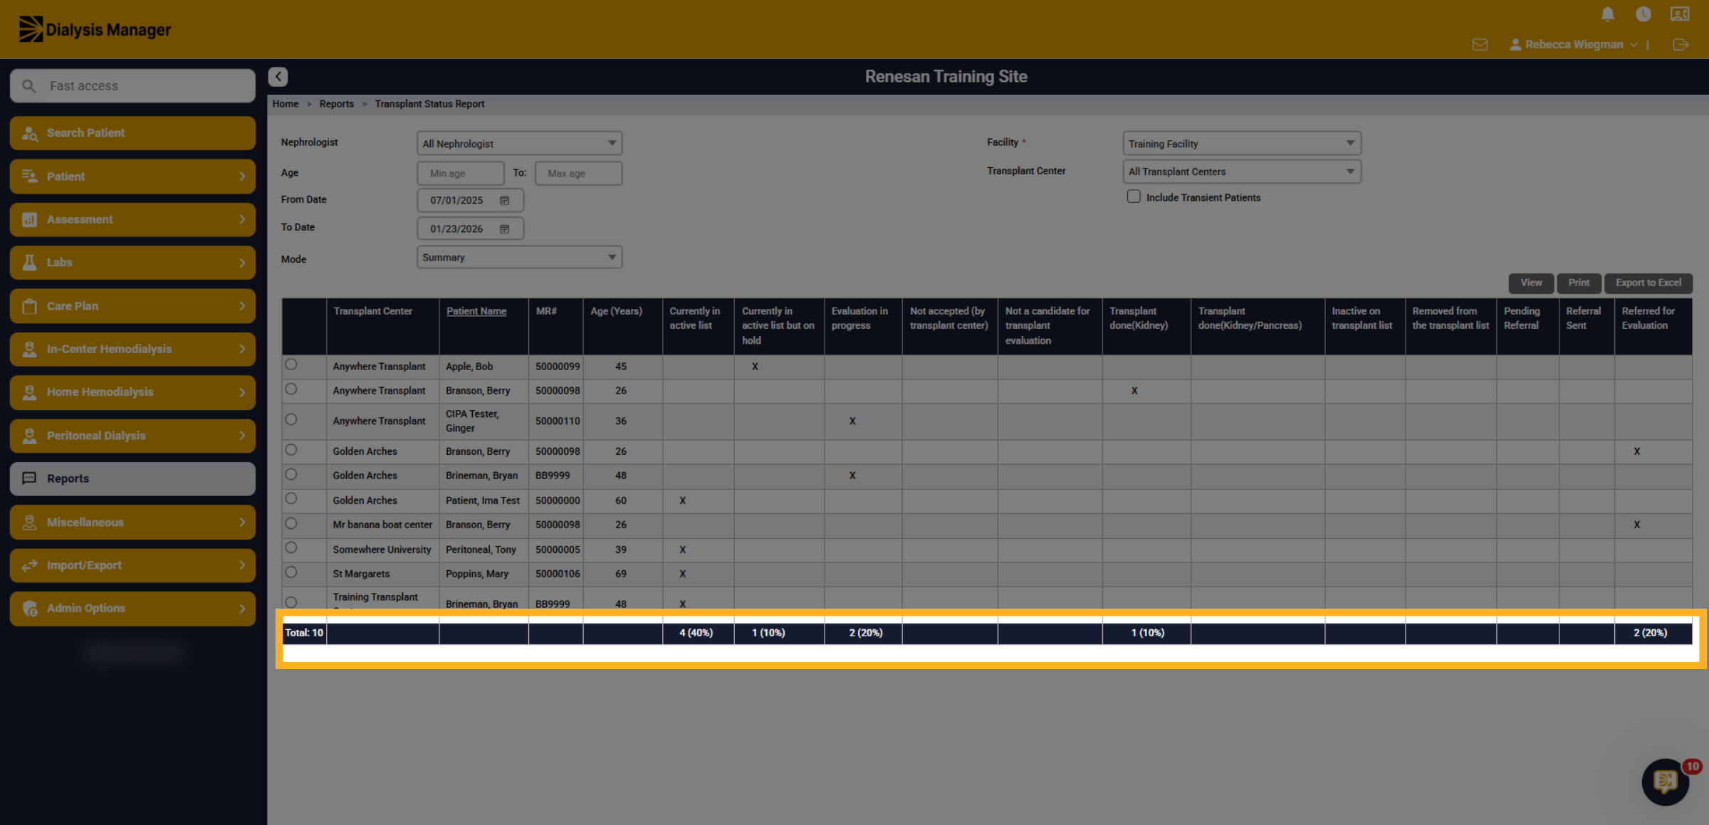
Task: Open the mail envelope icon
Action: click(1480, 45)
